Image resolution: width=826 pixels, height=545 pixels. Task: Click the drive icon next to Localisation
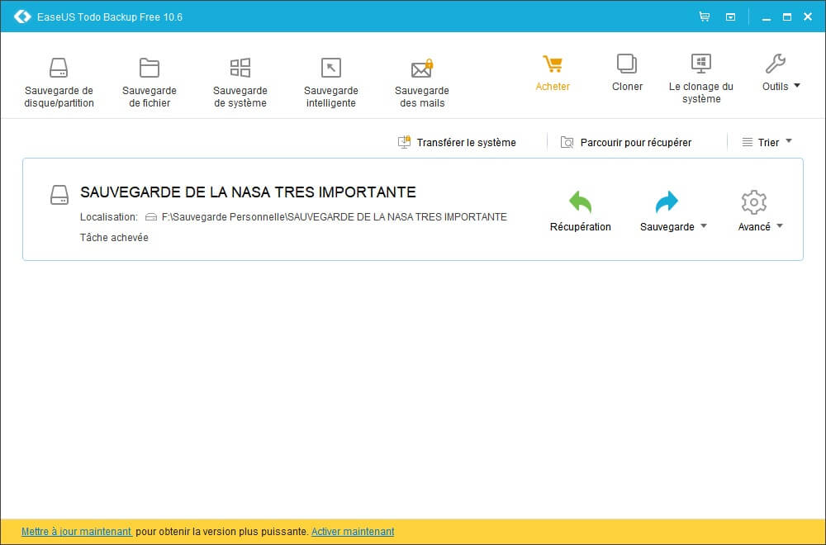click(151, 217)
